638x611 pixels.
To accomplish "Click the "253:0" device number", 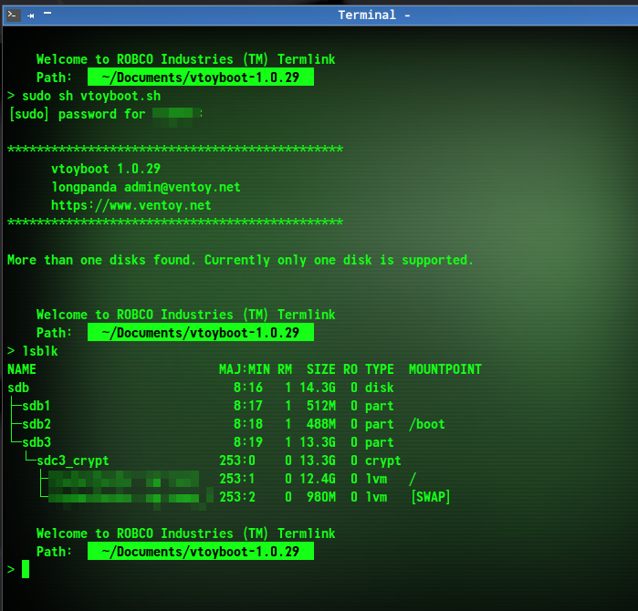I will coord(237,461).
